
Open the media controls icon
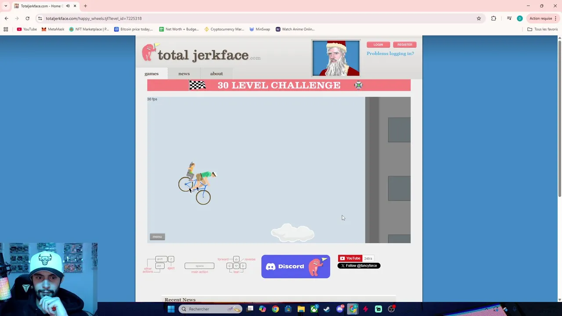[x=509, y=18]
